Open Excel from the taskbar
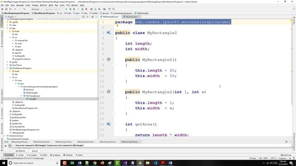Viewport: 296px width, 166px height. coord(72,163)
